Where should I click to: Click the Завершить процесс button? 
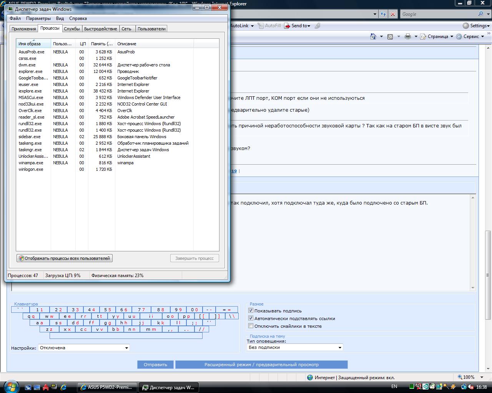[x=194, y=258]
